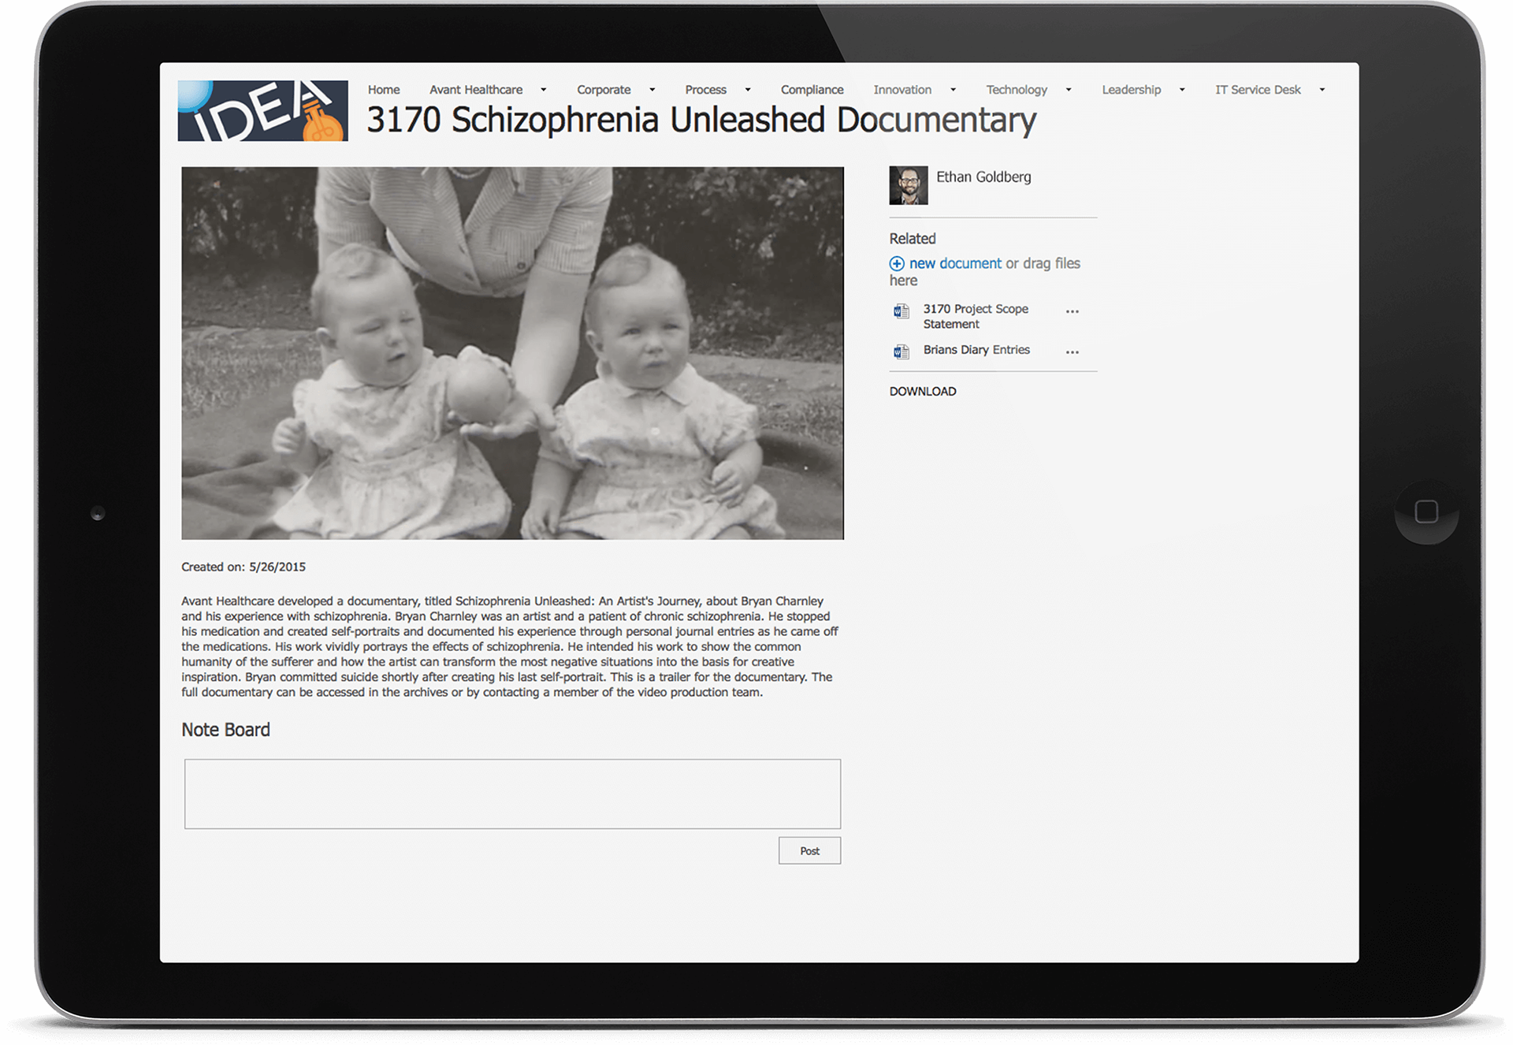Open the IT Service Desk menu item
Screen dimensions: 1513x1045
pyautogui.click(x=1258, y=90)
